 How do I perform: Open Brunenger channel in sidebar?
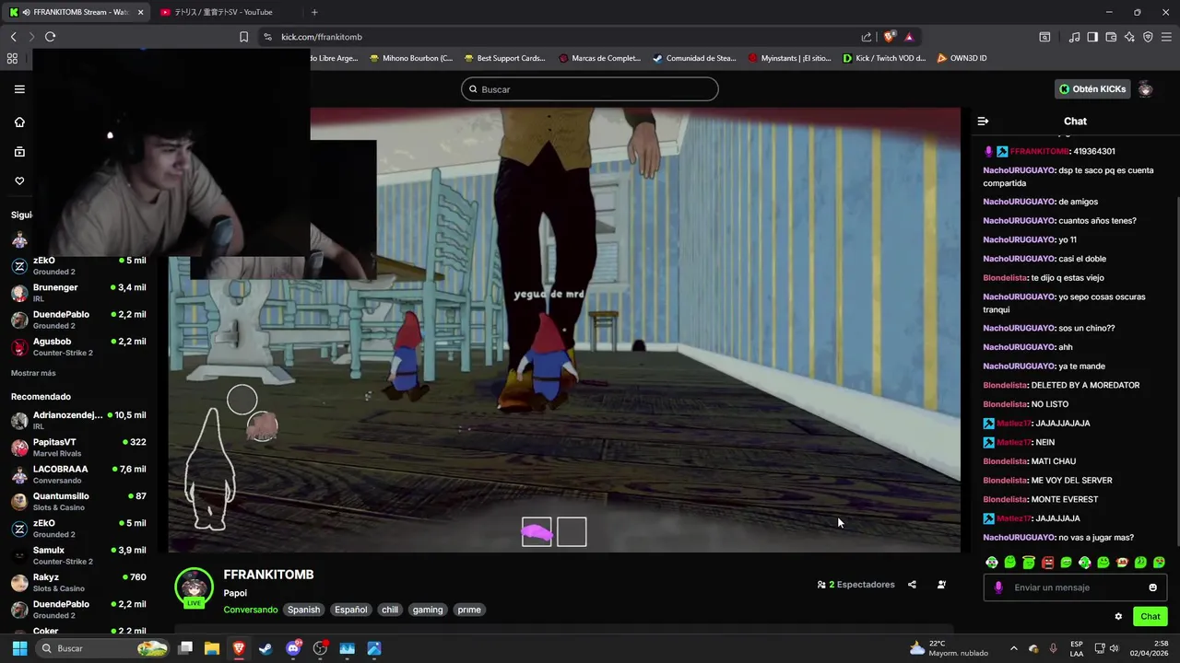pyautogui.click(x=77, y=293)
